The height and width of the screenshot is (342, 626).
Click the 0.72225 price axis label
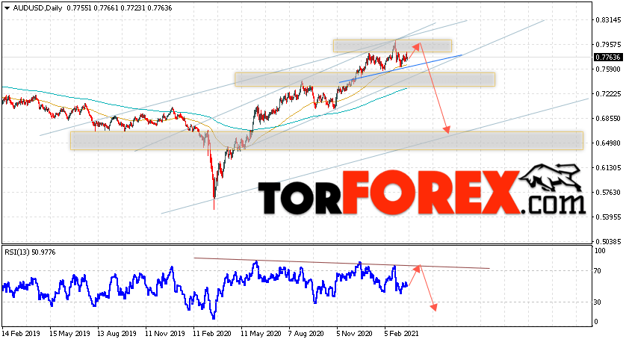point(608,94)
